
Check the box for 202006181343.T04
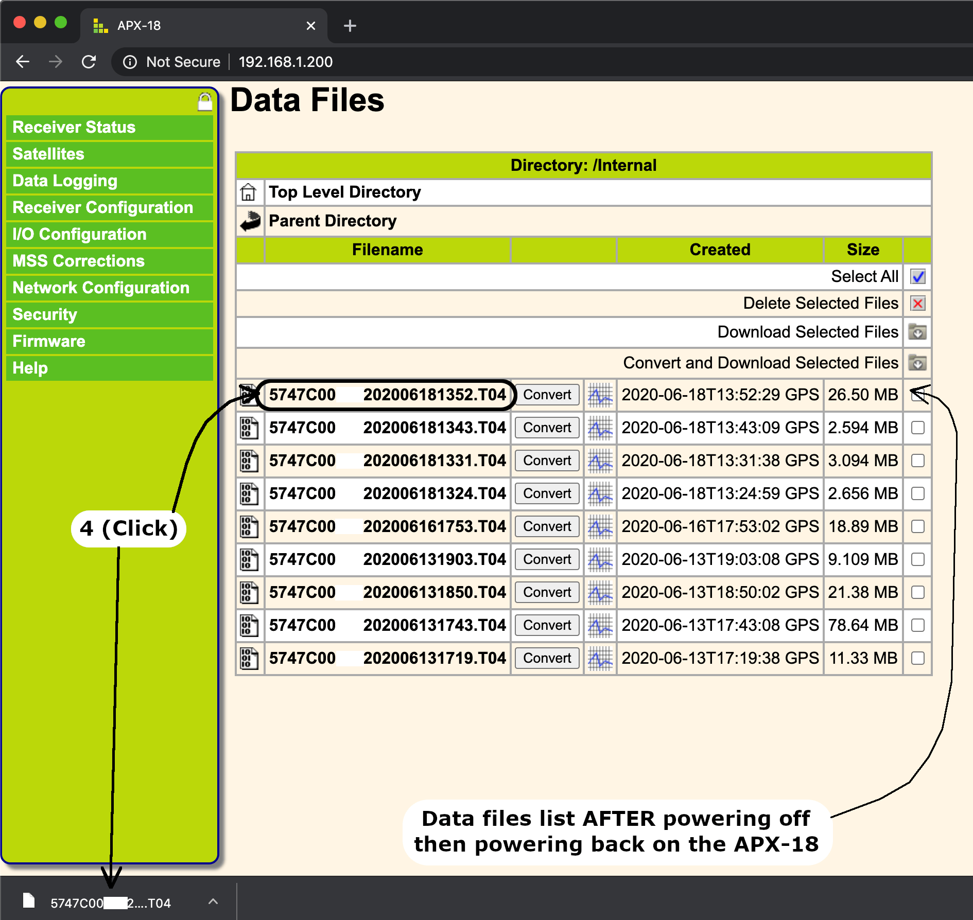click(918, 428)
